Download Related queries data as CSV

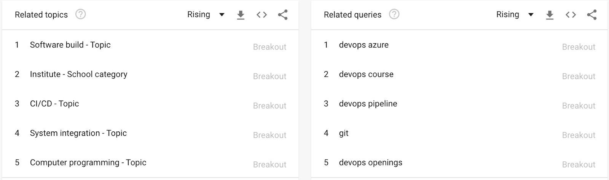tap(550, 15)
